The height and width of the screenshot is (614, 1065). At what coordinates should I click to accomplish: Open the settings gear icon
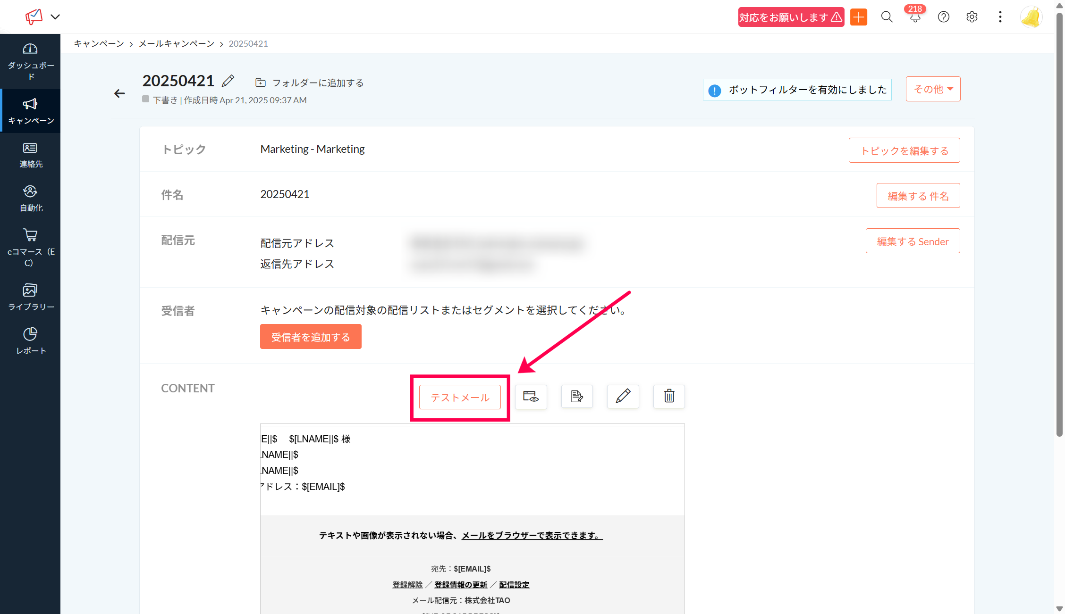pos(972,17)
